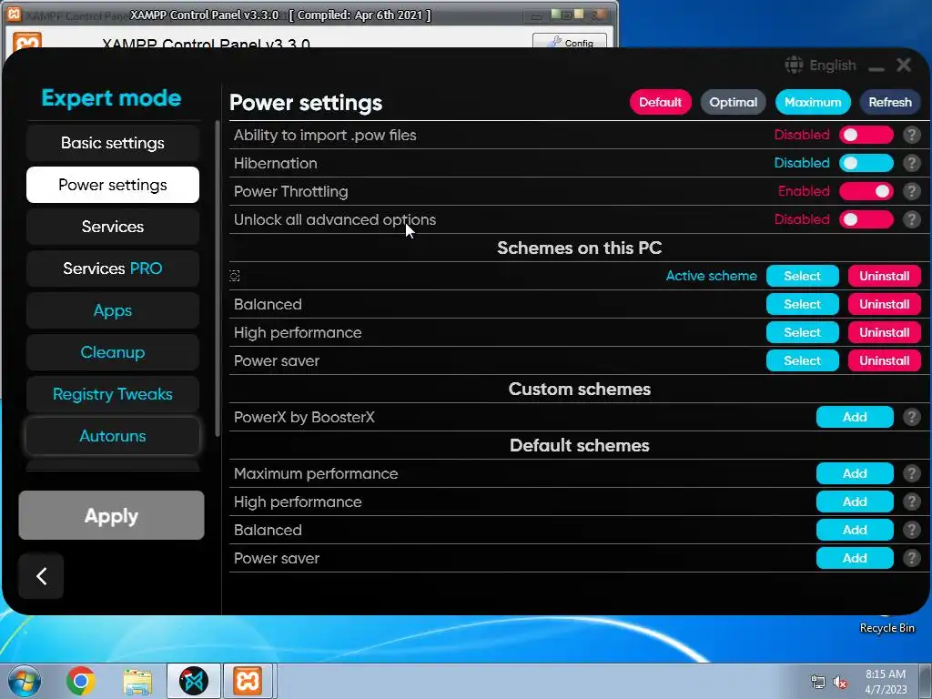This screenshot has width=932, height=699.
Task: Click 'Expert mode' title
Action: [x=111, y=97]
